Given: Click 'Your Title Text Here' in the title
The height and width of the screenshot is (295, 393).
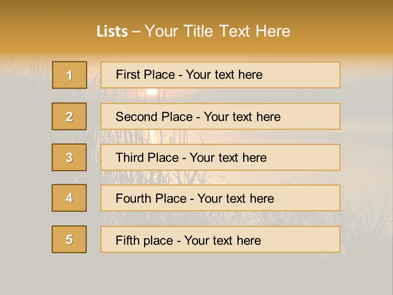Looking at the screenshot, I should click(x=217, y=31).
